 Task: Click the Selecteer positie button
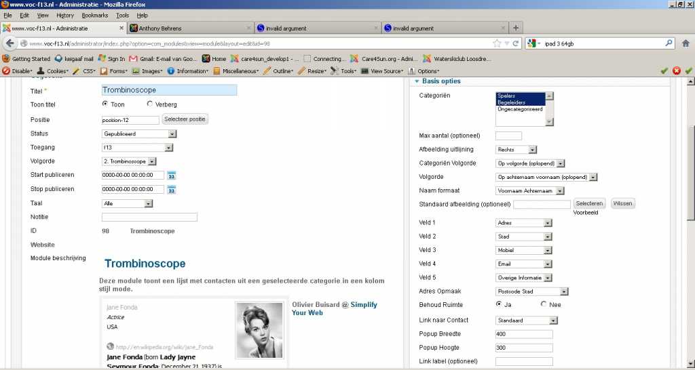pyautogui.click(x=185, y=119)
